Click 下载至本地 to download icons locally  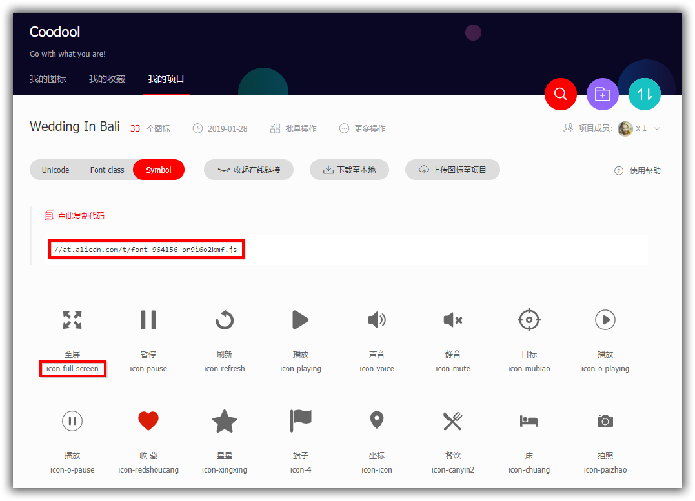pos(349,170)
